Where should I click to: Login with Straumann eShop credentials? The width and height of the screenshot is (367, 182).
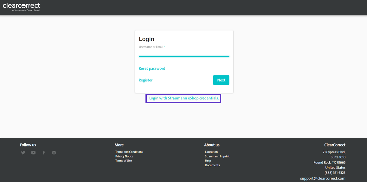183,98
